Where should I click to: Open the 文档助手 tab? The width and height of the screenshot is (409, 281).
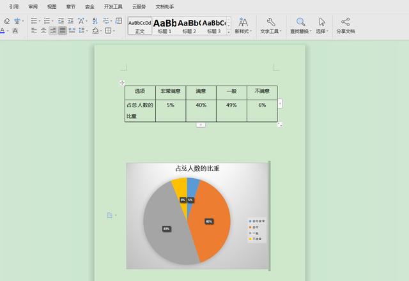pos(165,7)
